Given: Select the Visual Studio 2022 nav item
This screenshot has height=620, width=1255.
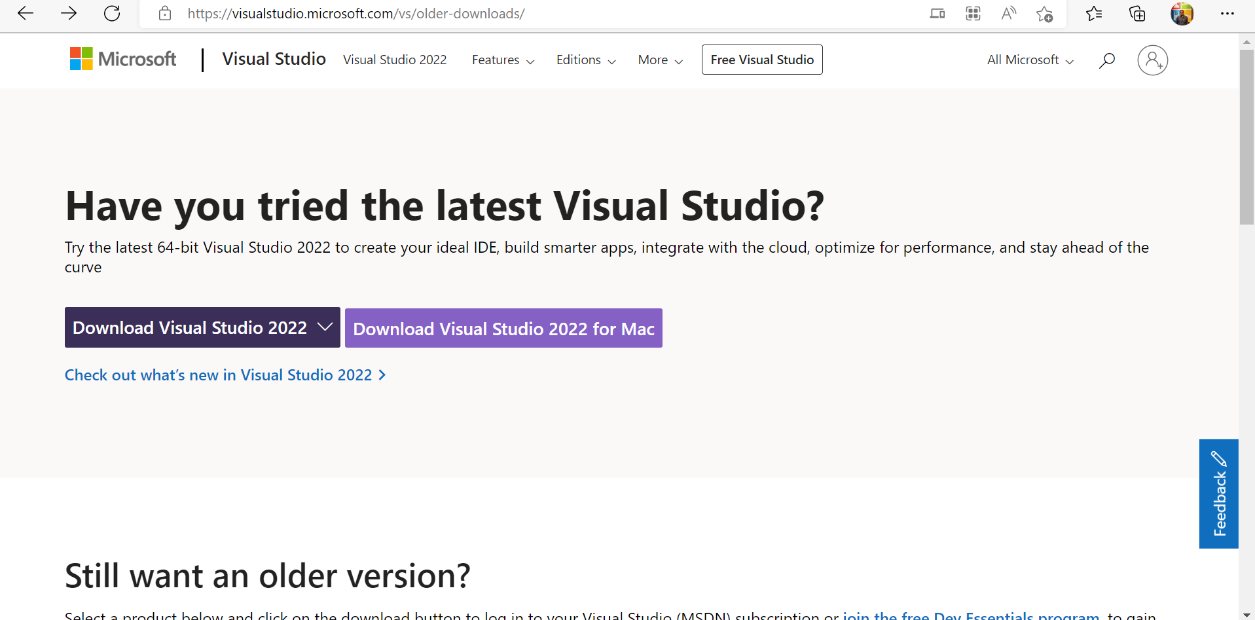Looking at the screenshot, I should coord(395,60).
